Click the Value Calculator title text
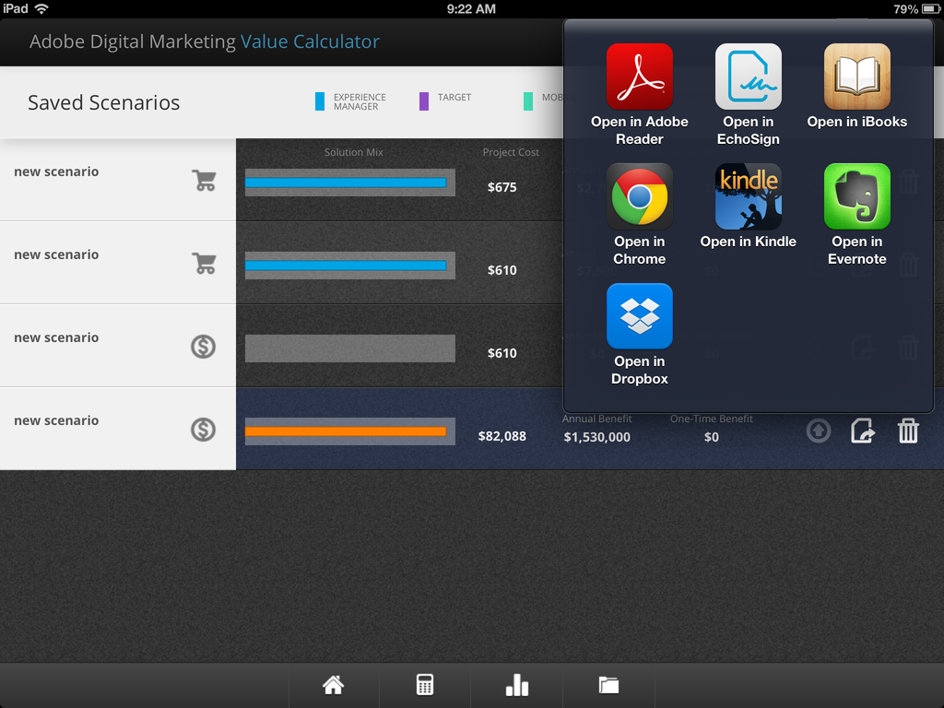Image resolution: width=944 pixels, height=708 pixels. [310, 41]
